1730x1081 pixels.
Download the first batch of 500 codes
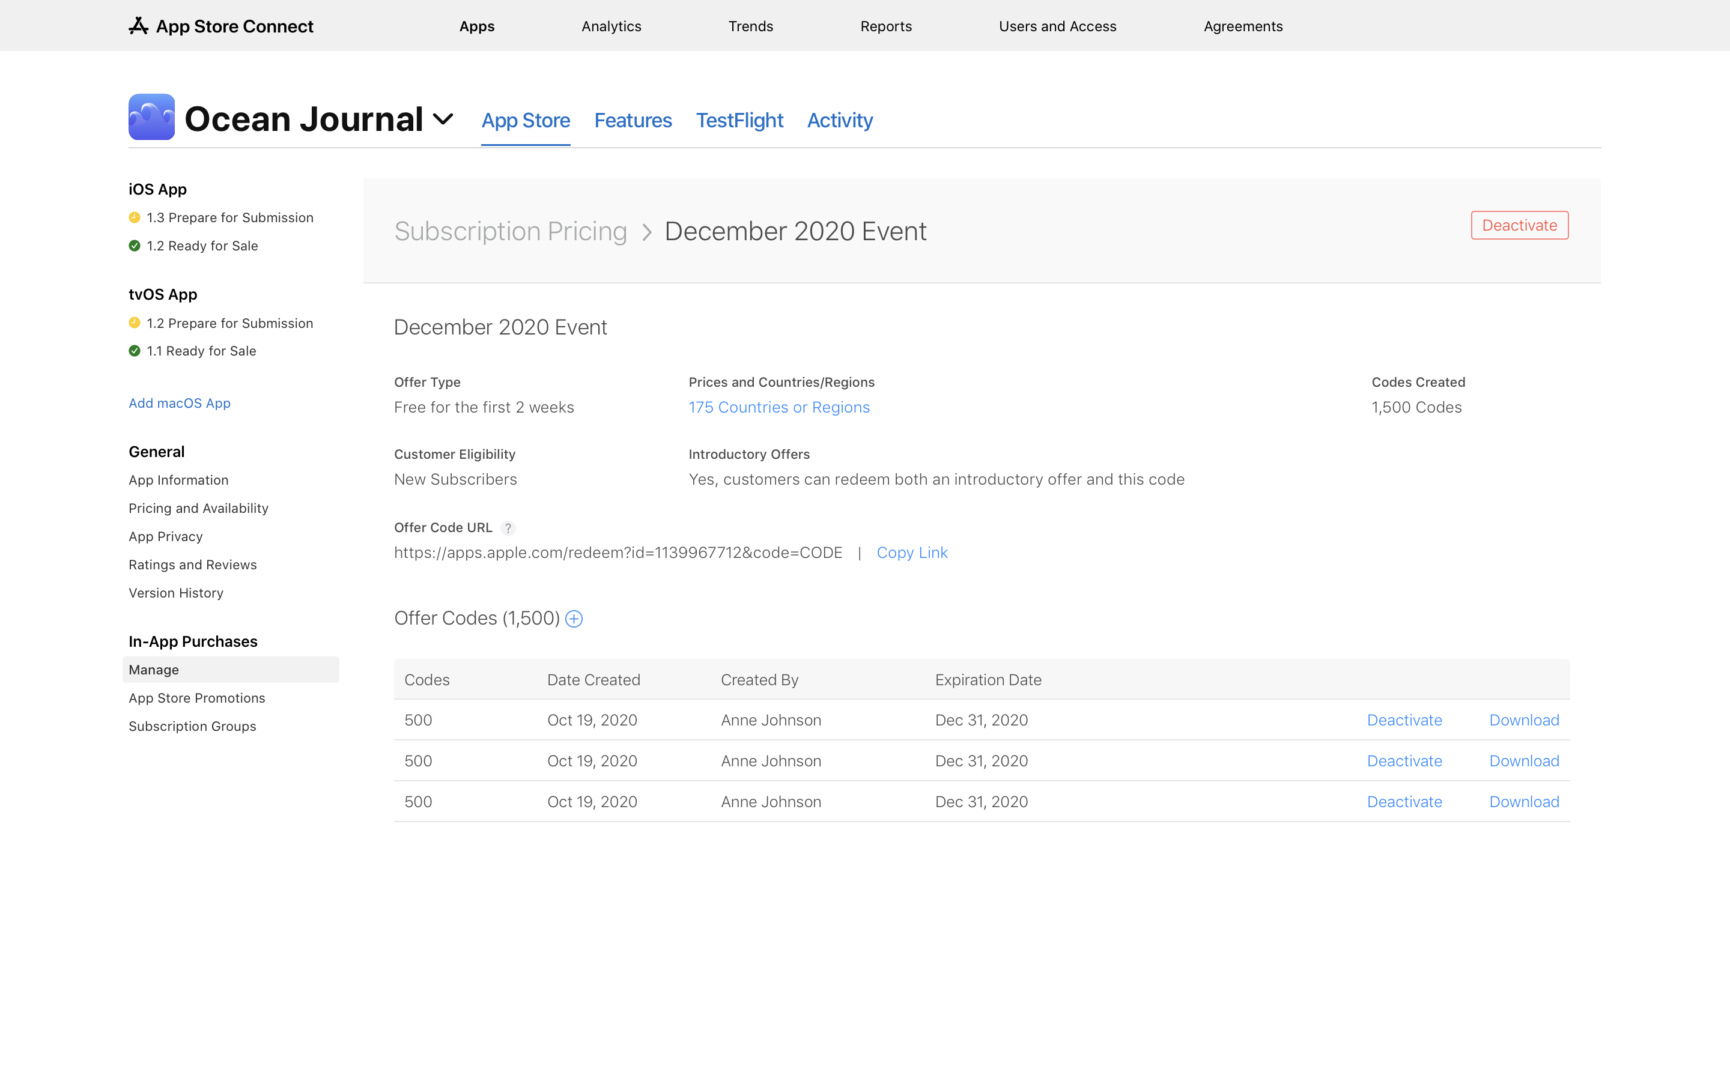tap(1523, 720)
